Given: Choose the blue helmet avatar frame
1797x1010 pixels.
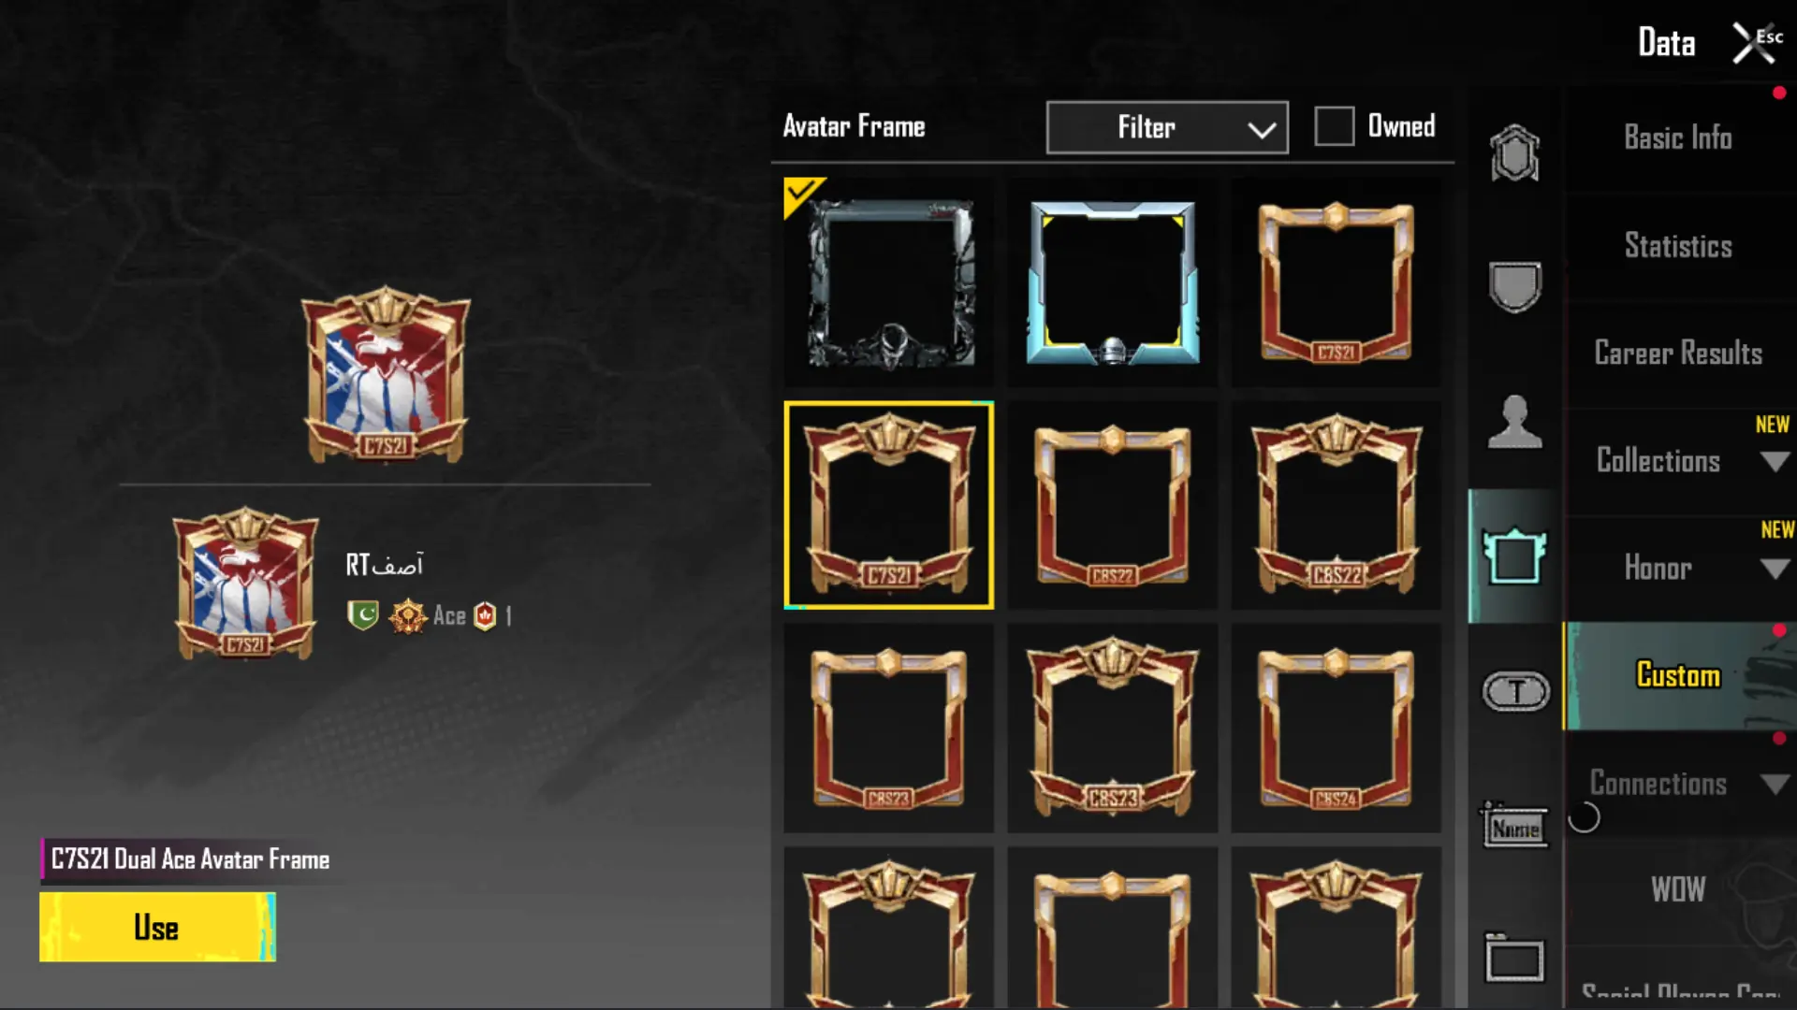Looking at the screenshot, I should coord(1113,282).
